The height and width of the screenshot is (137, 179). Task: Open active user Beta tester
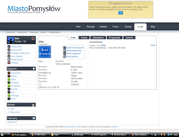coord(15,112)
